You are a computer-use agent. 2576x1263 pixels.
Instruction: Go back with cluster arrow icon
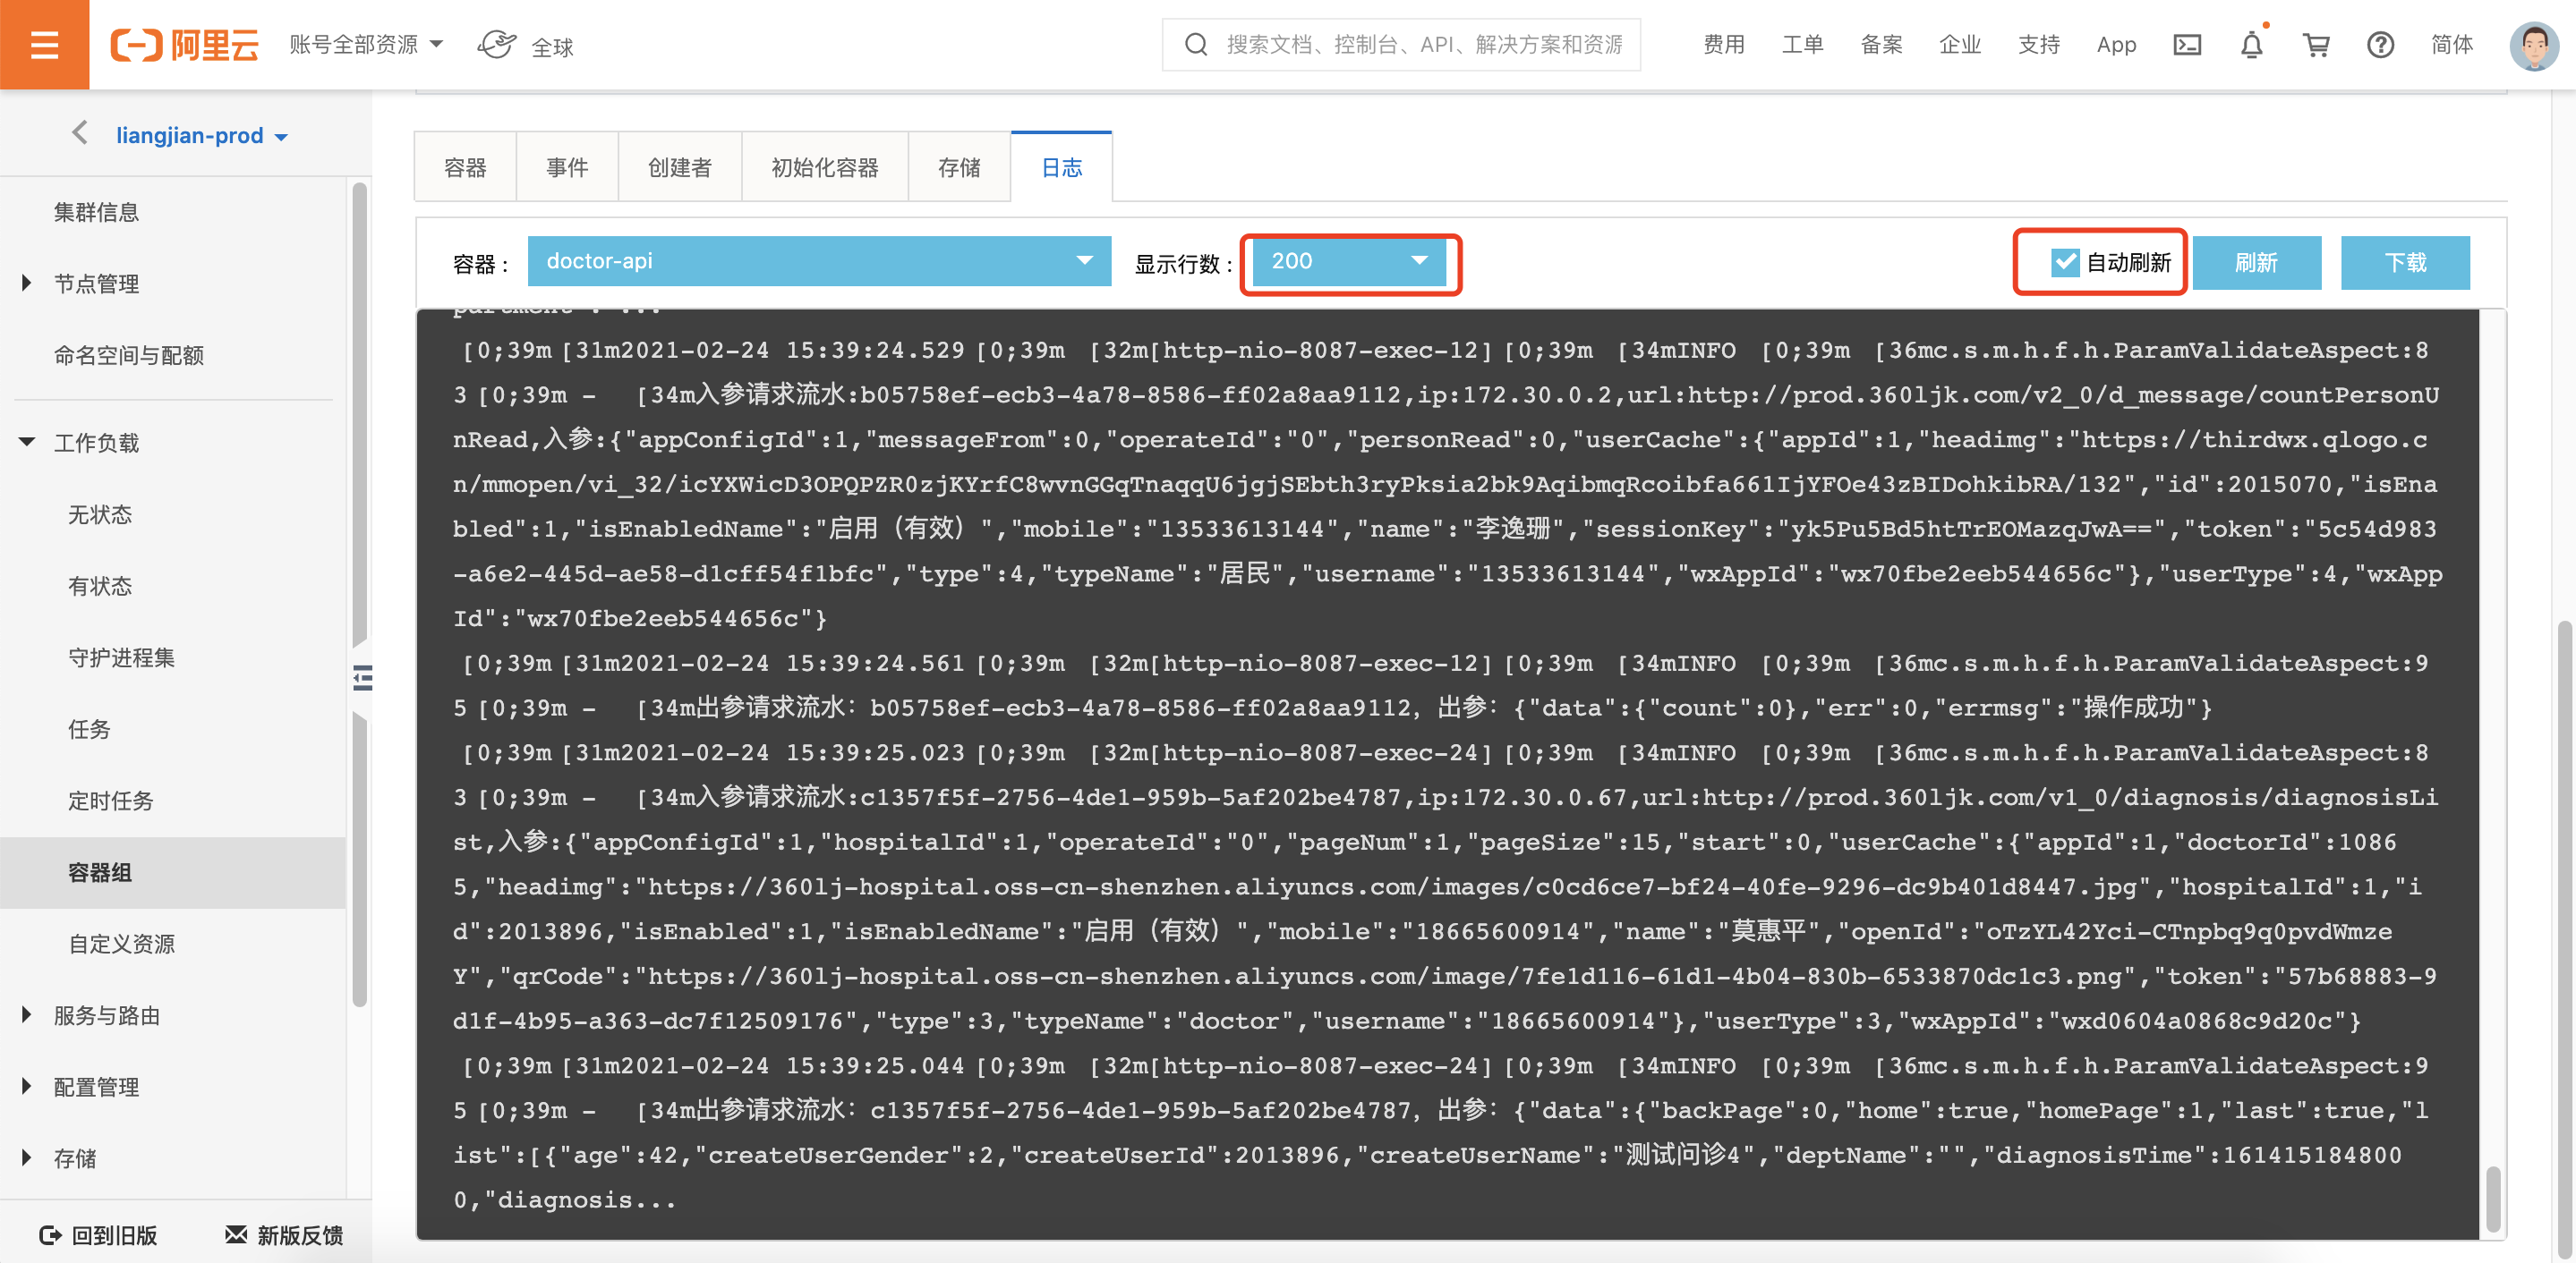tap(80, 134)
